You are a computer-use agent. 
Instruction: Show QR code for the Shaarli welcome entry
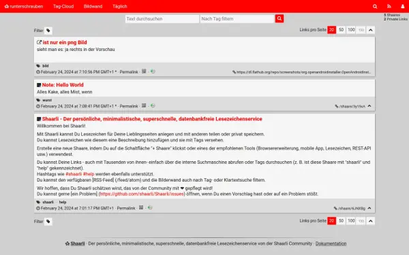click(x=141, y=207)
